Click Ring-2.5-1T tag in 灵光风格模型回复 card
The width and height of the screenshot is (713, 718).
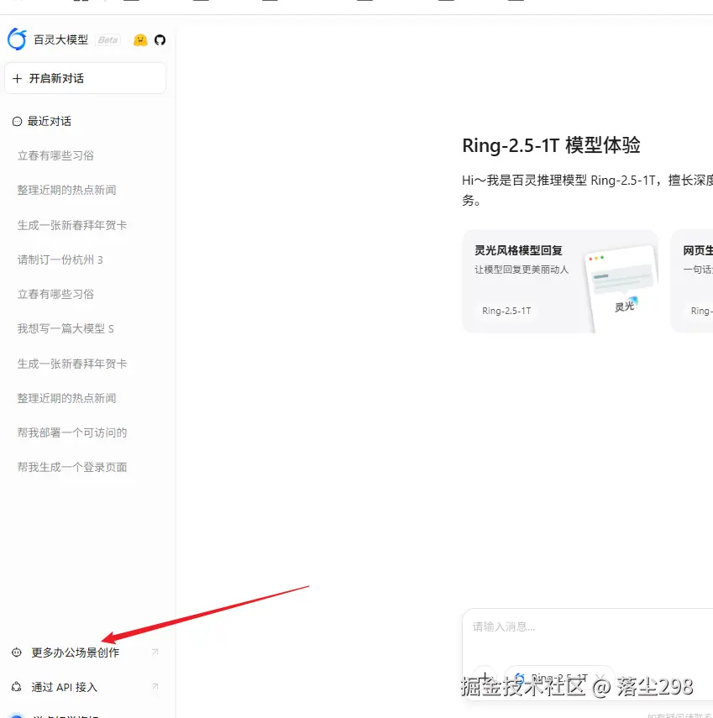[x=506, y=311]
